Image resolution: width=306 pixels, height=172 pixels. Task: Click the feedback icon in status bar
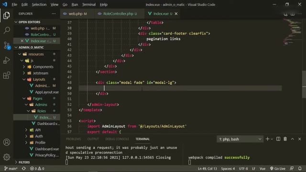(x=292, y=169)
